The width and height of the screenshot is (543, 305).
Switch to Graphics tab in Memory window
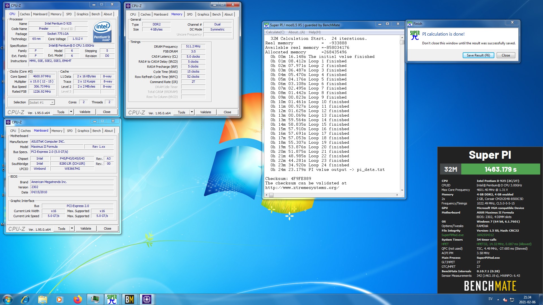pyautogui.click(x=203, y=14)
